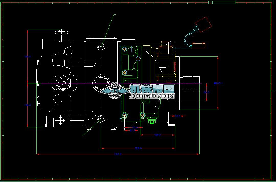Select the 136.0 vertical dimension text
This screenshot has width=276, height=182.
tap(27, 105)
